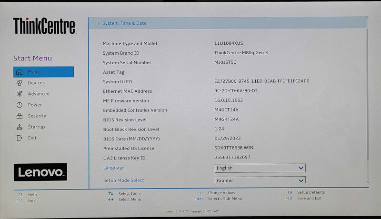
Task: Click the scroll down arrow at bottom right
Action: click(368, 182)
